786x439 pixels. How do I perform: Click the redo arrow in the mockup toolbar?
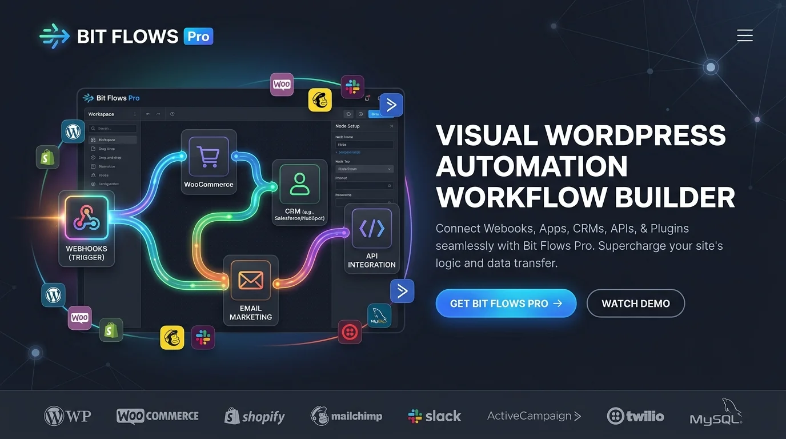[x=158, y=114]
